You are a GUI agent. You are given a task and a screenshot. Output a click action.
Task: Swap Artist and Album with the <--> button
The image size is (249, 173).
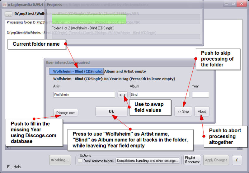[x=123, y=95]
